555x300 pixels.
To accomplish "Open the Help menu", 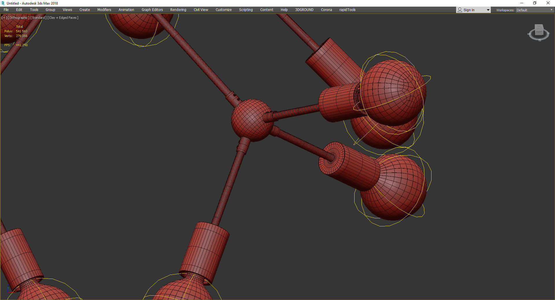I will (x=284, y=10).
